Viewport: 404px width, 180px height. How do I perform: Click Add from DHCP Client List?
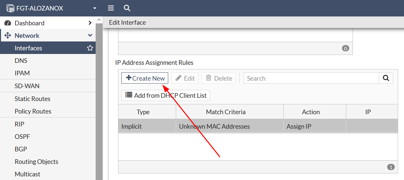tap(166, 95)
